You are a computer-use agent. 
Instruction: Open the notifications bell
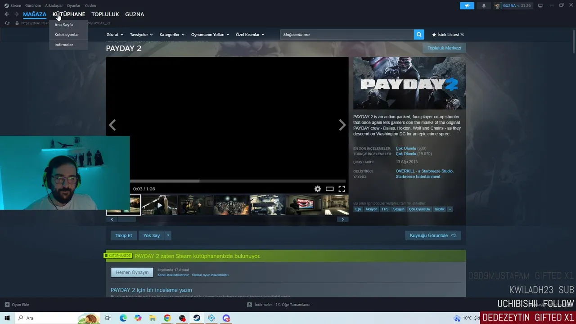coord(484,5)
